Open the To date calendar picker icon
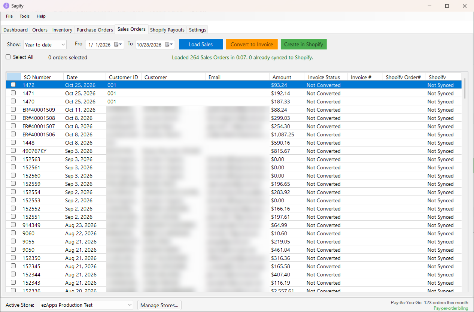 169,44
